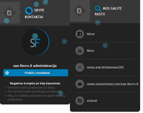
Task: Click the Nėra/ Facebook entry text
Action: coord(91,34)
